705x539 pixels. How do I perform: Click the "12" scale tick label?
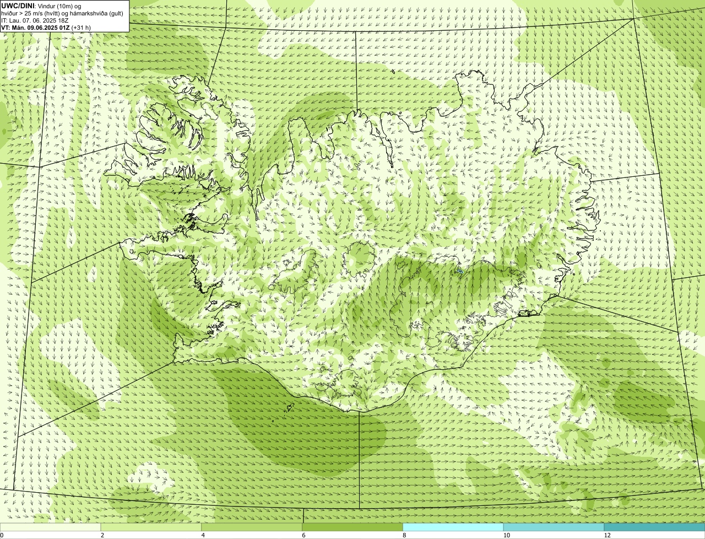(x=607, y=535)
